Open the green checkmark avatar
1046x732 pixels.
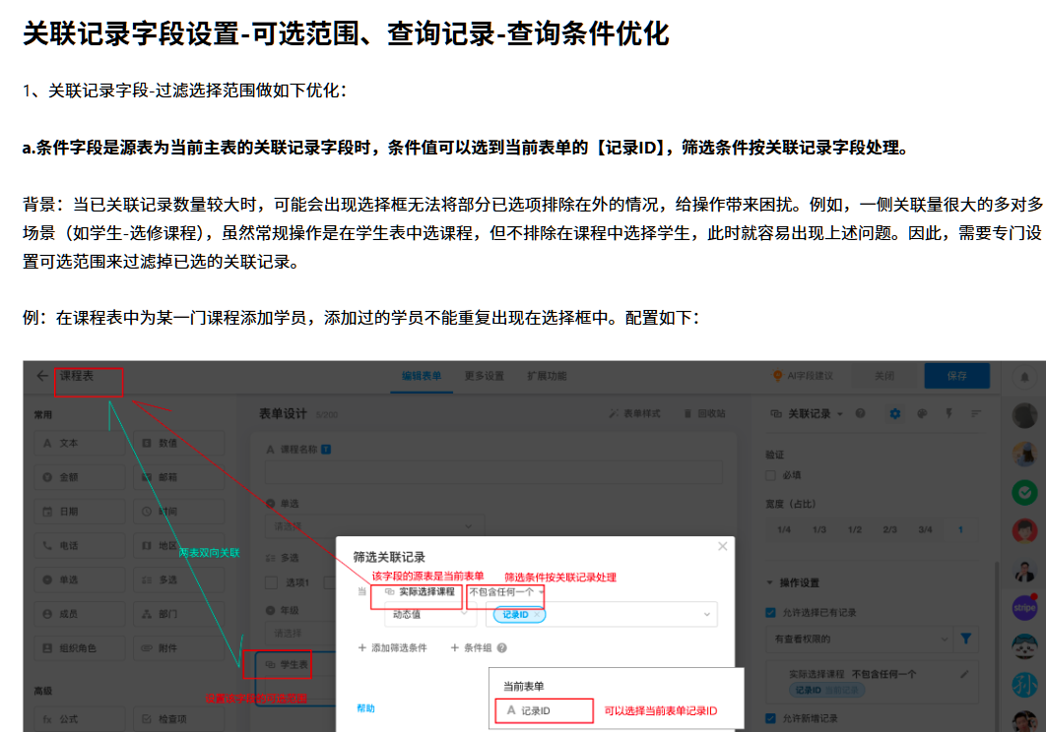point(1024,493)
